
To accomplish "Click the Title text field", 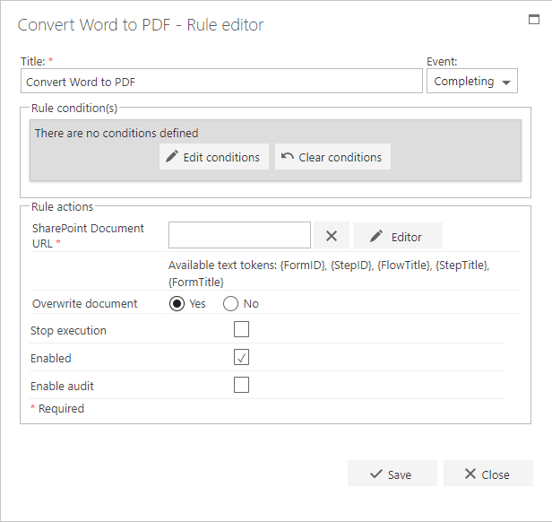I will (221, 82).
